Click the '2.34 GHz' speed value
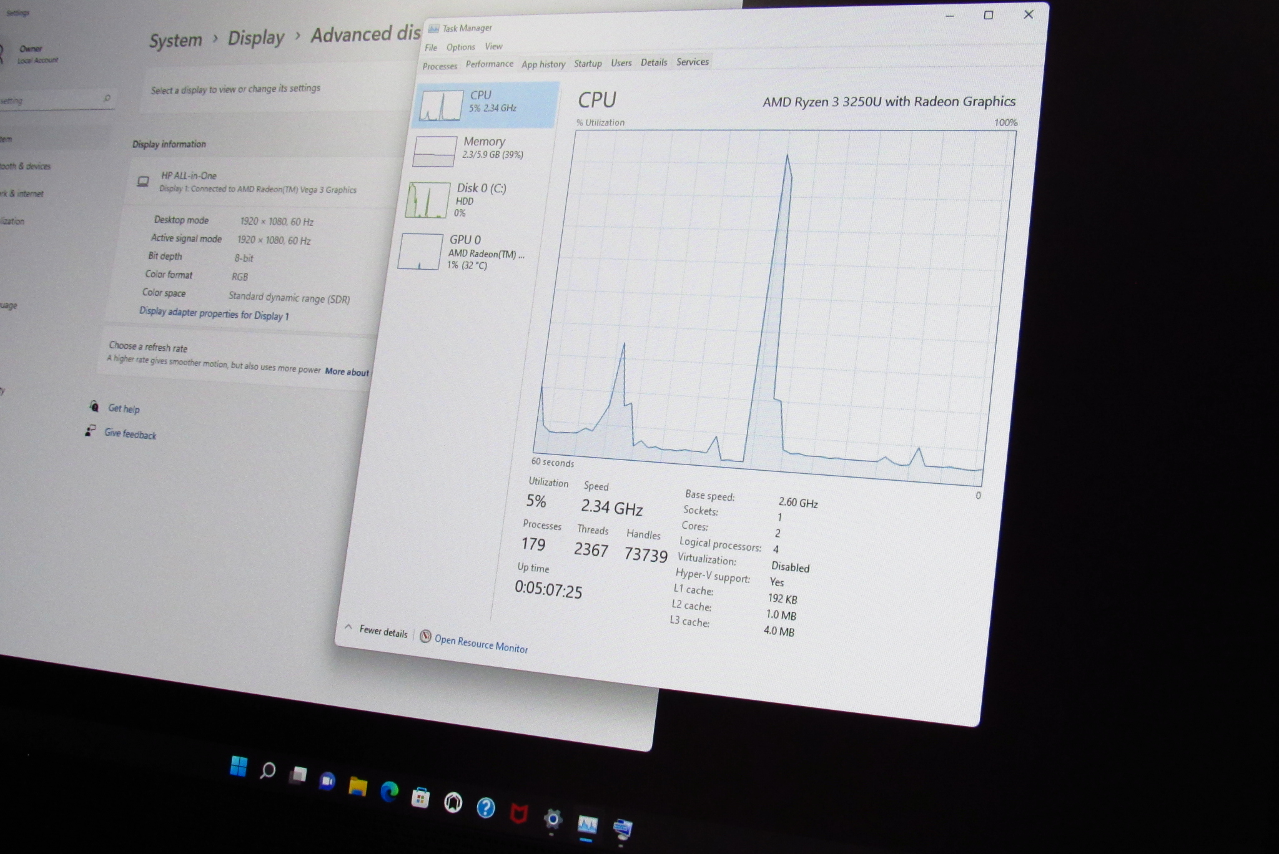This screenshot has width=1279, height=854. pyautogui.click(x=612, y=508)
